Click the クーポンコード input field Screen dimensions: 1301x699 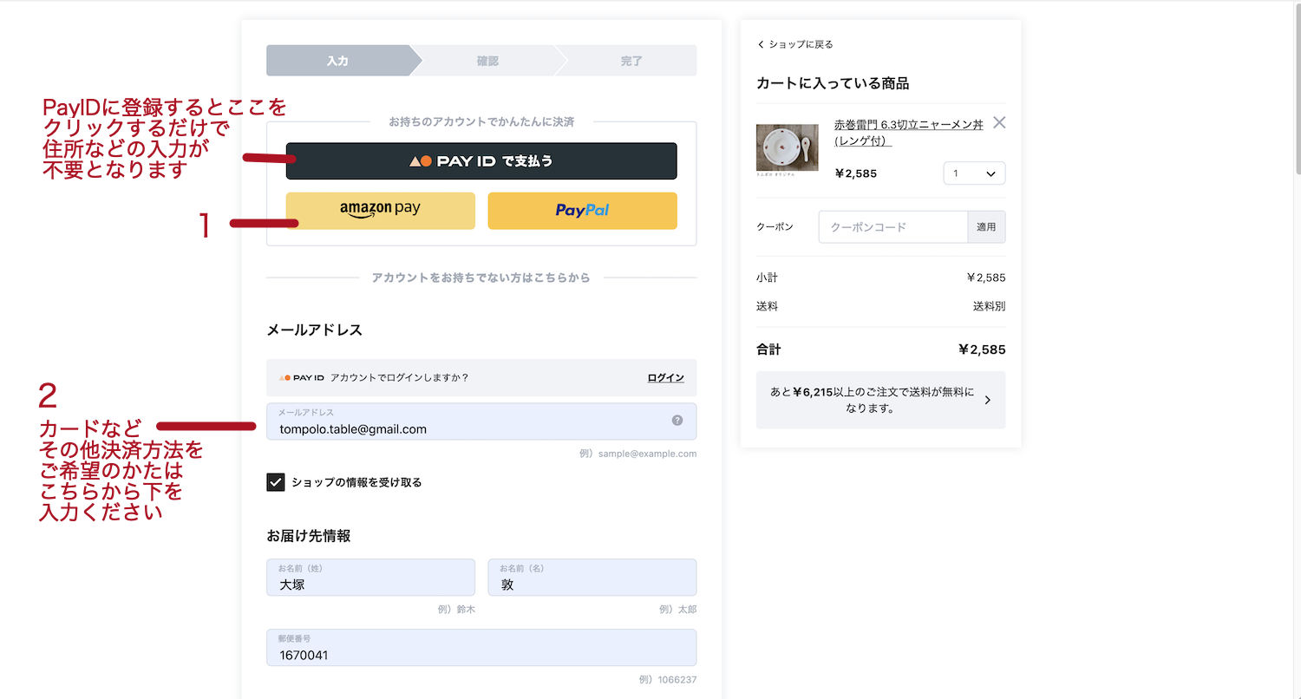pos(893,227)
